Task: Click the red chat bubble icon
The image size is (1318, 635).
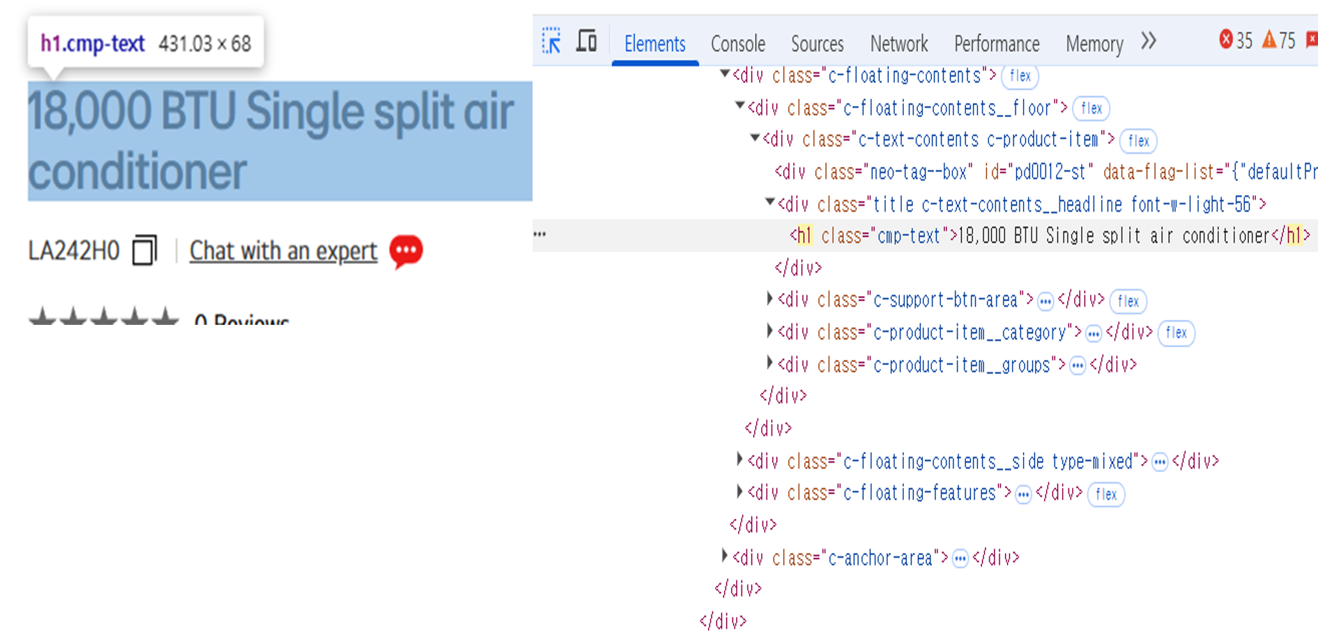Action: click(x=406, y=251)
